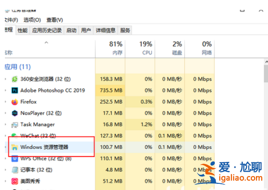This screenshot has width=268, height=190.
Task: Click the scrollbar up arrow
Action: coord(266,62)
